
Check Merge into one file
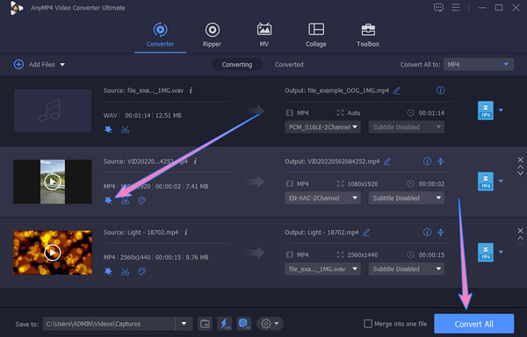[368, 324]
